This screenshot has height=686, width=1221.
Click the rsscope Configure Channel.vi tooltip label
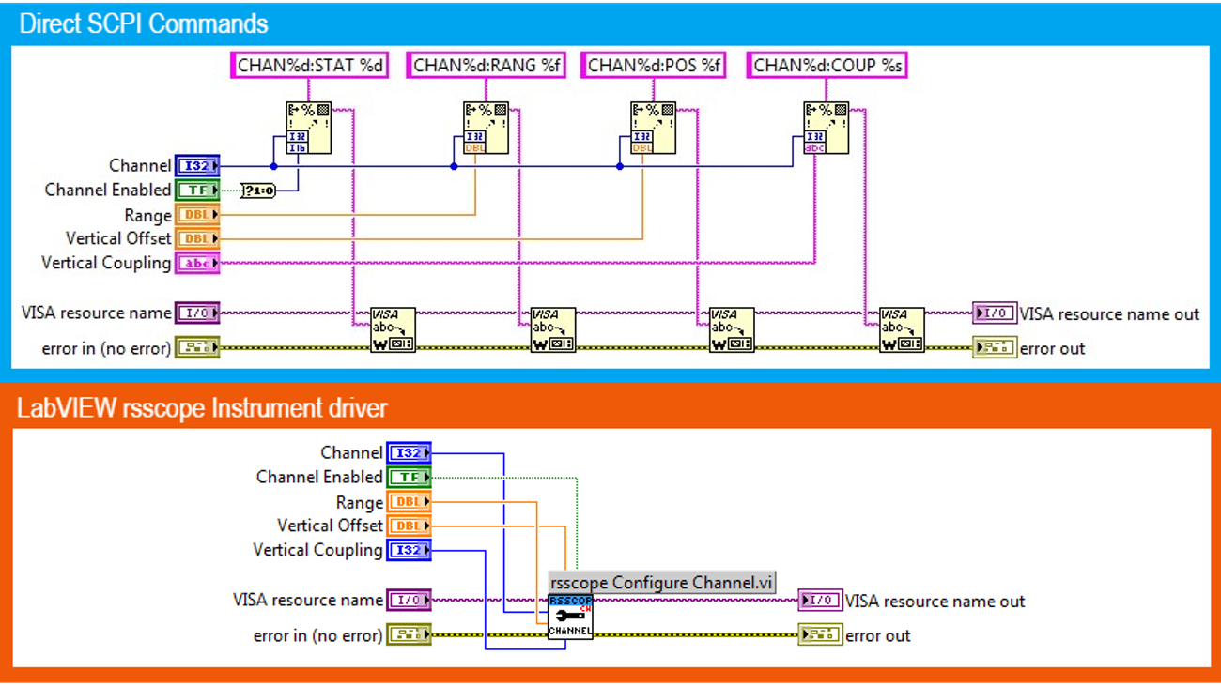coord(662,583)
